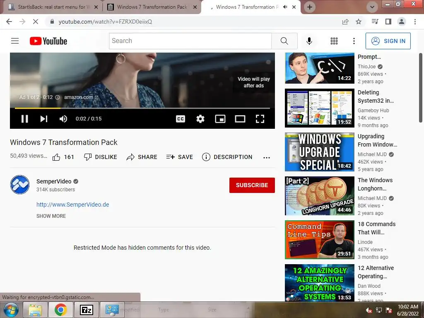The image size is (424, 318).
Task: Toggle theater mode
Action: click(240, 119)
